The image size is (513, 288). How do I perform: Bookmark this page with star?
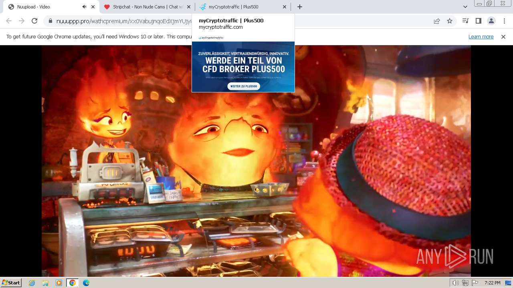point(450,21)
